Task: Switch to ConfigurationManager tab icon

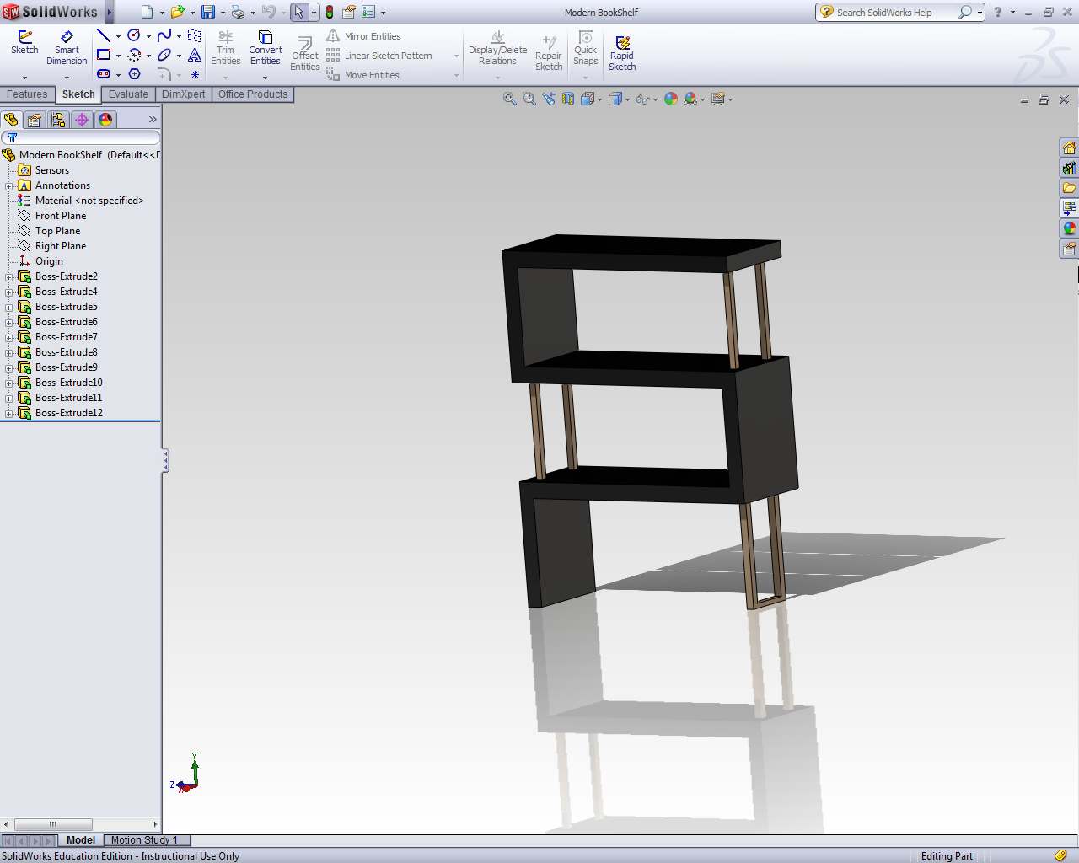Action: 58,120
